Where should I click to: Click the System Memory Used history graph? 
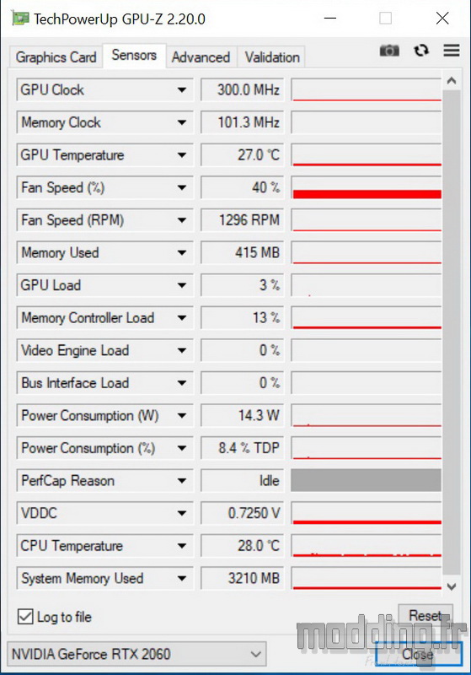pyautogui.click(x=367, y=578)
